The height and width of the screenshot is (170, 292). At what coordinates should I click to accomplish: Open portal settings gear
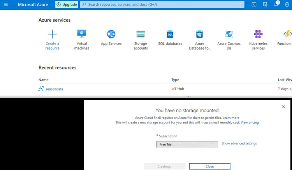(287, 4)
